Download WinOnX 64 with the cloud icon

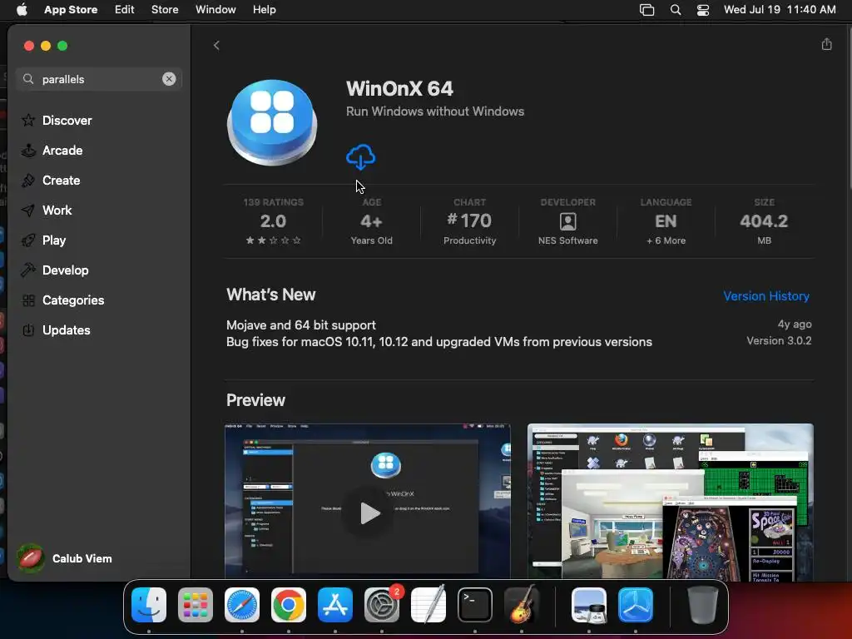pos(360,157)
